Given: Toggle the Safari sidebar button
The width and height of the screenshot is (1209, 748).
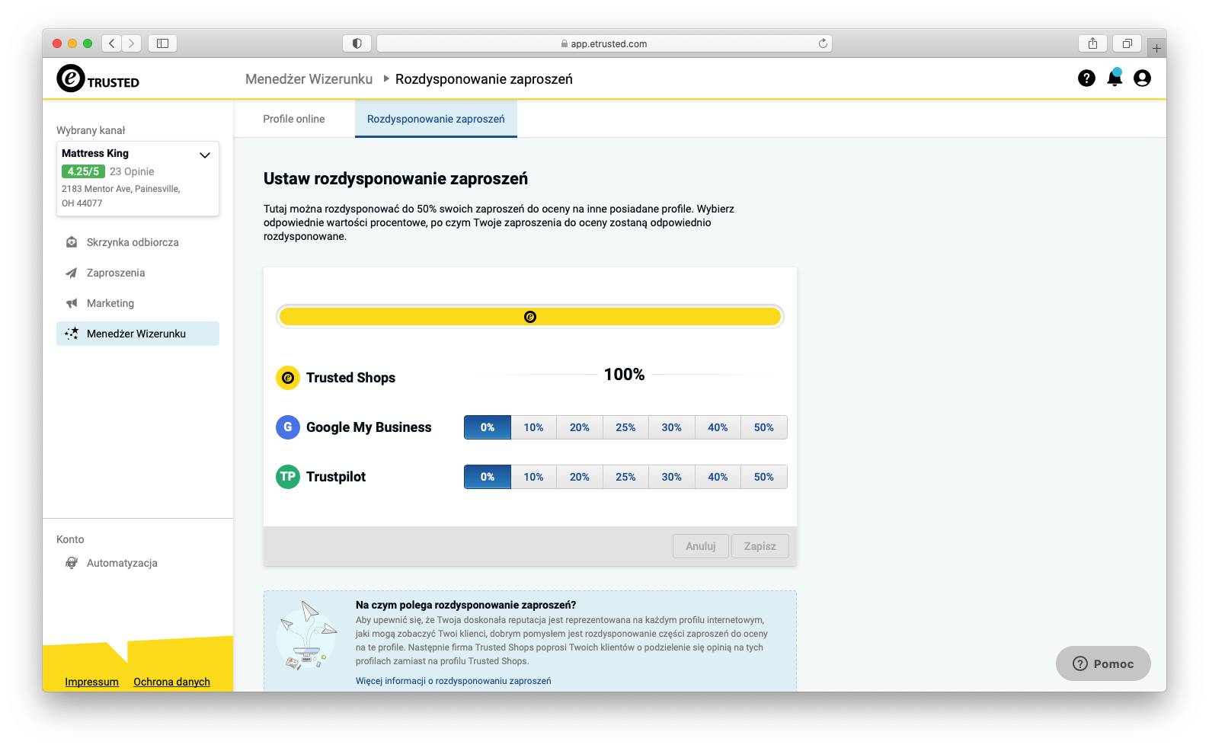Looking at the screenshot, I should pyautogui.click(x=162, y=43).
